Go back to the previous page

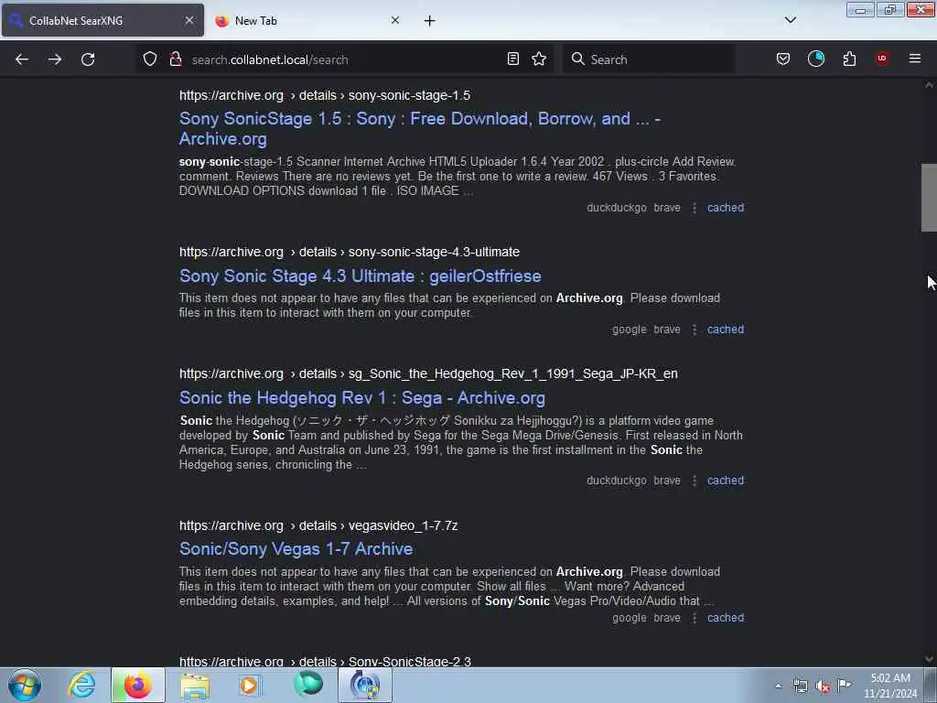(22, 59)
